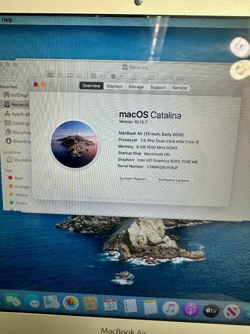The image size is (250, 334).
Task: Select the Red tag in sidebar
Action: pyautogui.click(x=15, y=178)
